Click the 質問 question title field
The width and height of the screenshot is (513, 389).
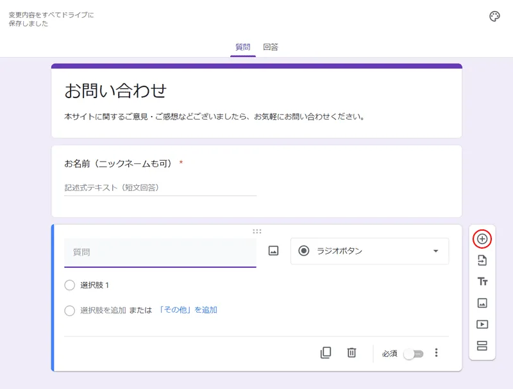pyautogui.click(x=160, y=252)
